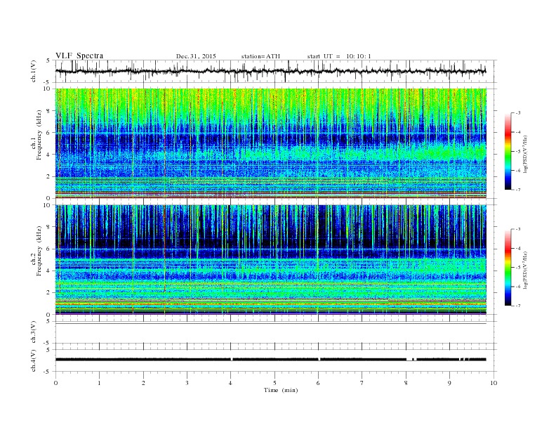Click the ch.2 spectrogram color bar

[508, 267]
